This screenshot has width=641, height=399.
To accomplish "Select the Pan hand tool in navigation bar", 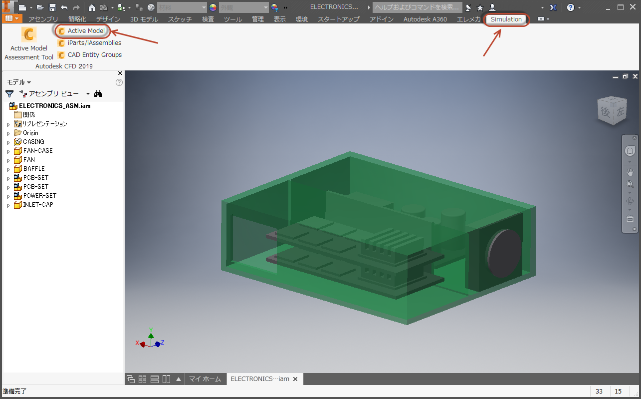I will coord(630,172).
